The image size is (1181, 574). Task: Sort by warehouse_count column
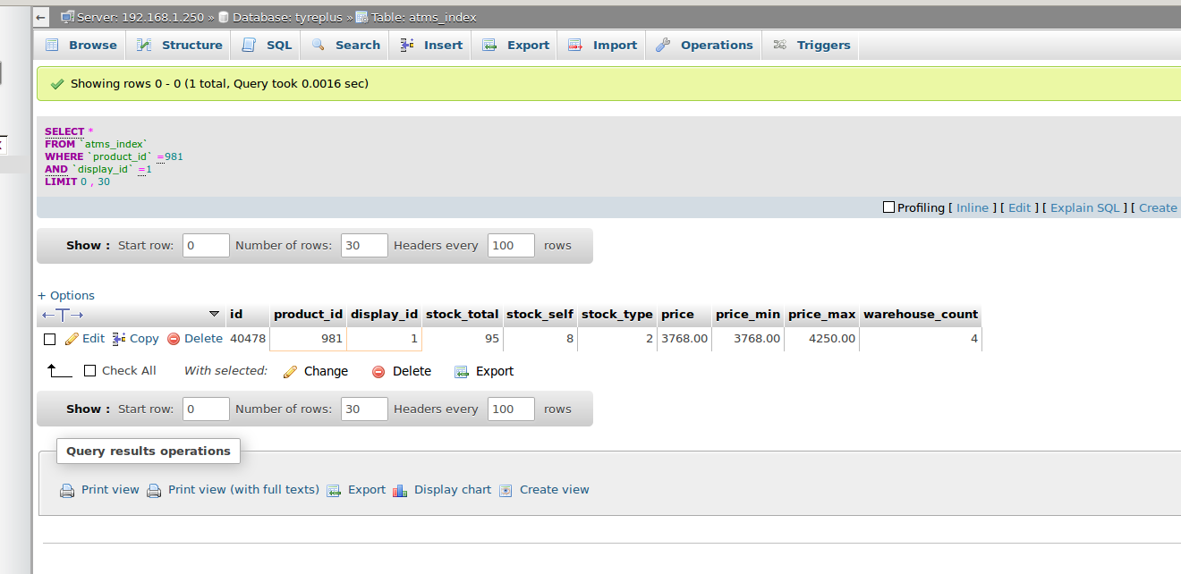click(x=921, y=315)
